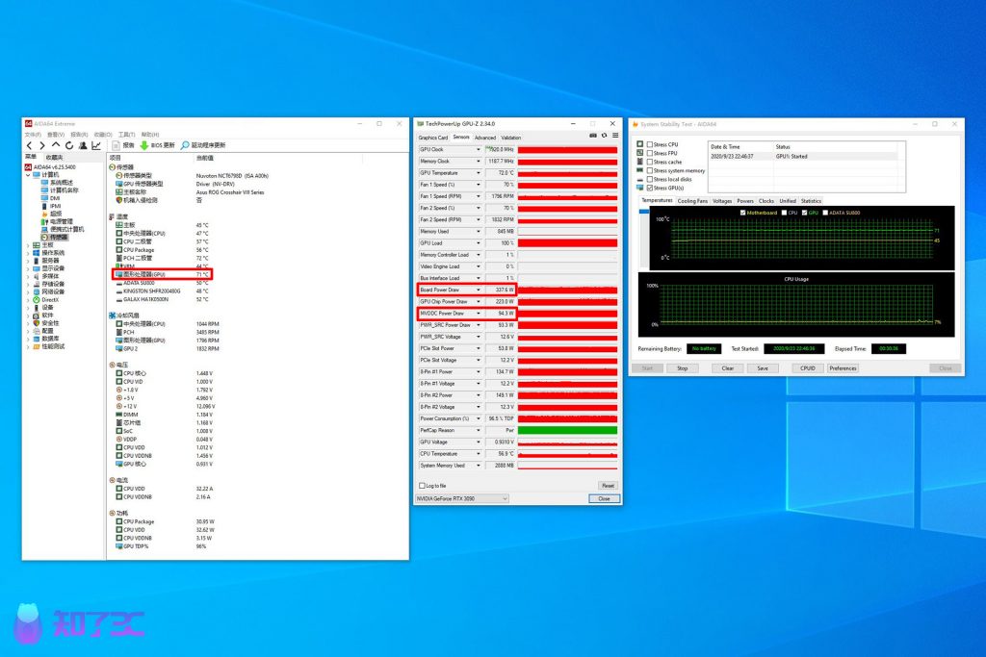
Task: Click the AIDA64 up-level arrow icon
Action: (55, 145)
